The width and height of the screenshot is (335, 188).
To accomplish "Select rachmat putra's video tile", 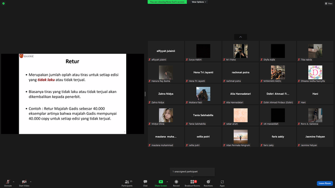I will 241,73.
